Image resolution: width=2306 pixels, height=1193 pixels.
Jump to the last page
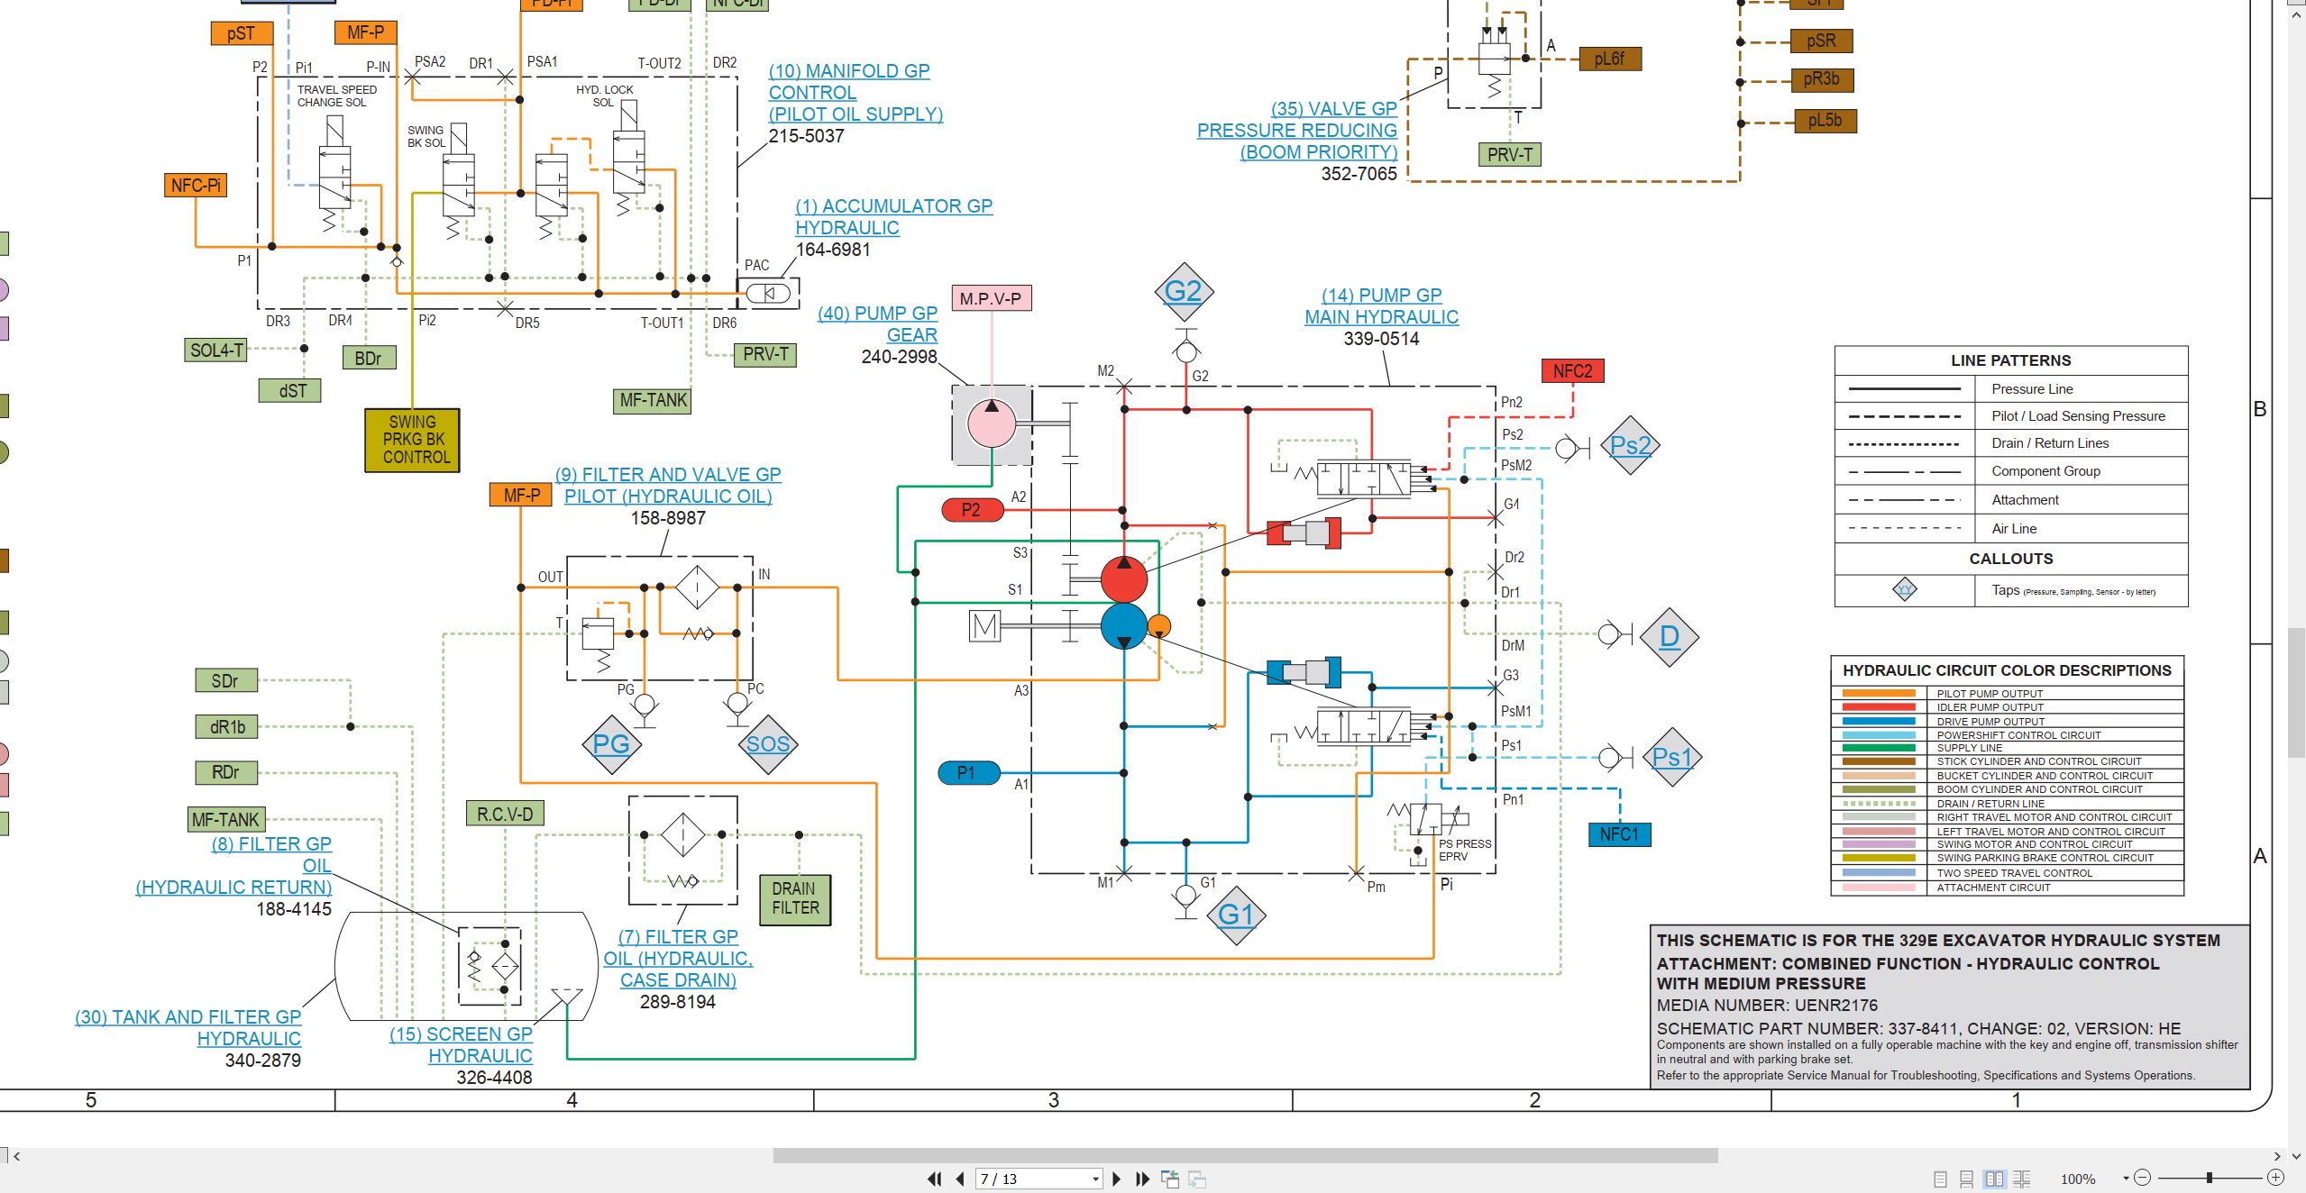click(x=1142, y=1179)
